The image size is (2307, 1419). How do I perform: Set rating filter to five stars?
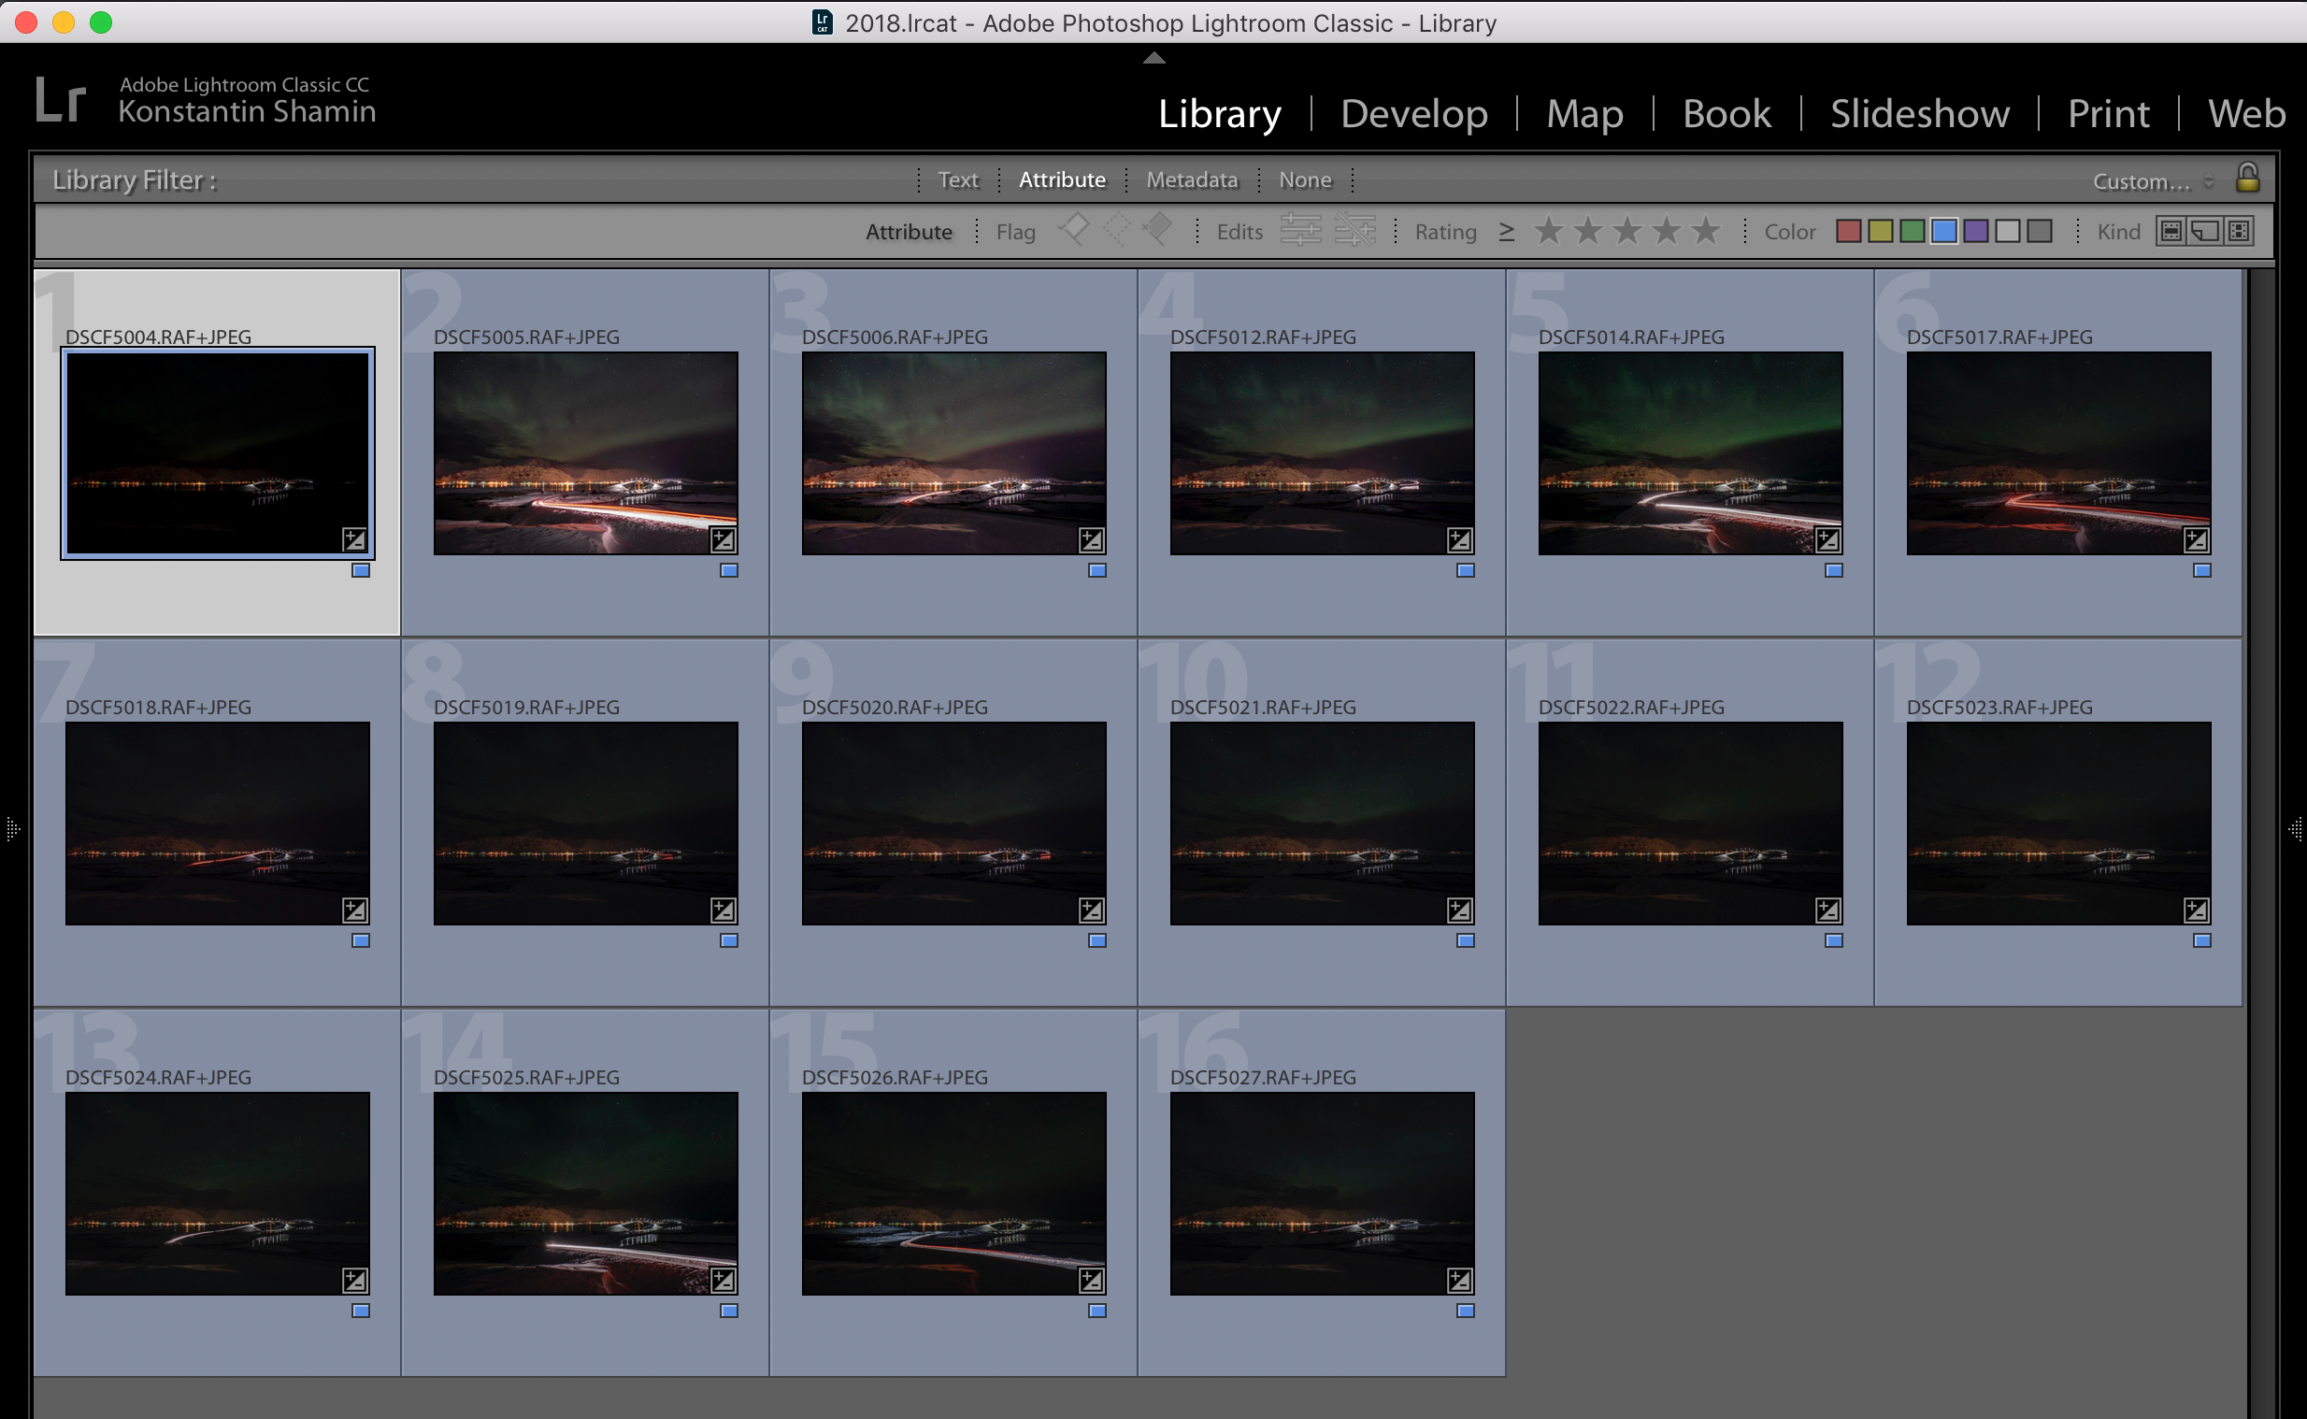point(1706,231)
